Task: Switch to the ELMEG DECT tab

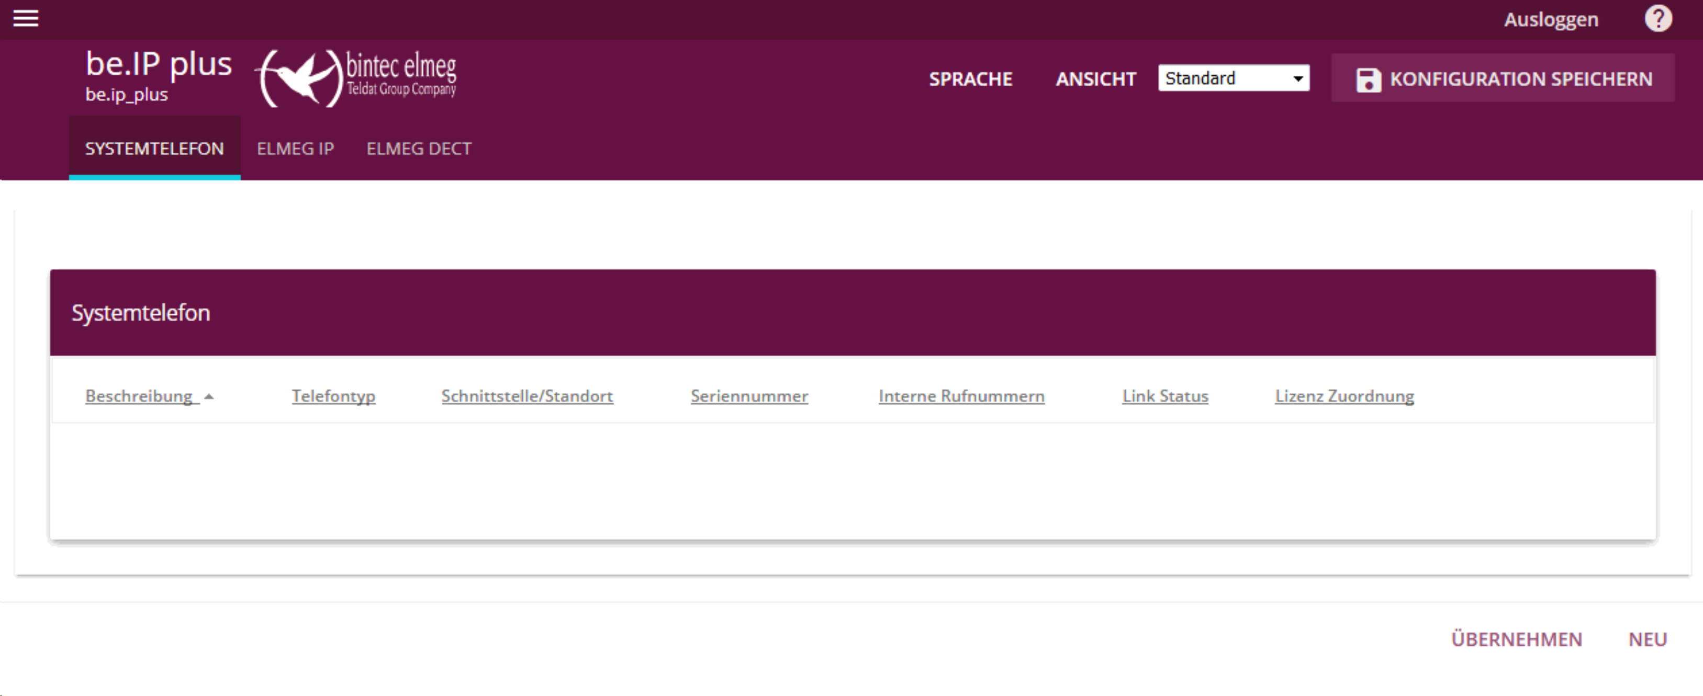Action: pyautogui.click(x=419, y=149)
